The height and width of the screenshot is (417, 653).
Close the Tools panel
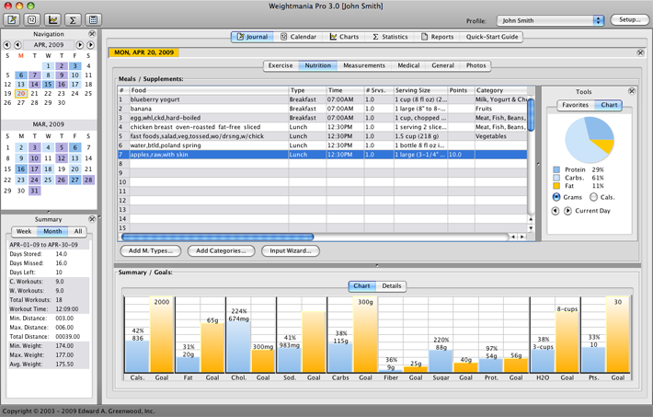pyautogui.click(x=632, y=91)
